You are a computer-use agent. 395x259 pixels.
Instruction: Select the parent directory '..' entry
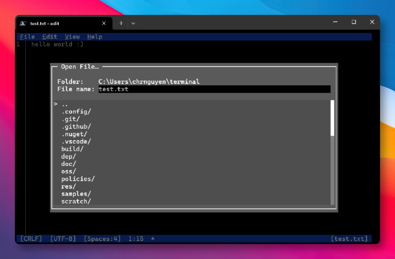(192, 104)
